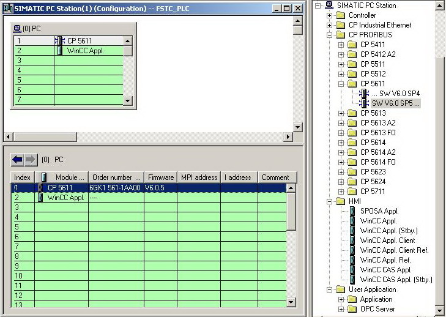This screenshot has height=317, width=446.
Task: Click the WinCC CAS Appl. (Stby.) icon
Action: point(352,280)
